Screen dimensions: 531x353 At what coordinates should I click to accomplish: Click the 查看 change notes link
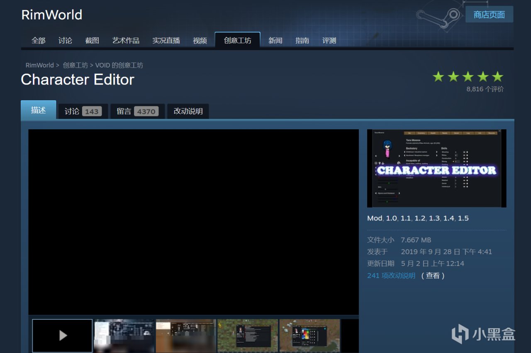point(433,276)
